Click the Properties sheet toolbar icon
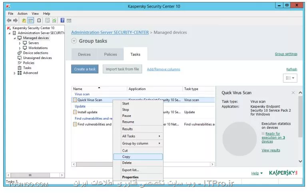The height and width of the screenshot is (193, 307). point(48,20)
